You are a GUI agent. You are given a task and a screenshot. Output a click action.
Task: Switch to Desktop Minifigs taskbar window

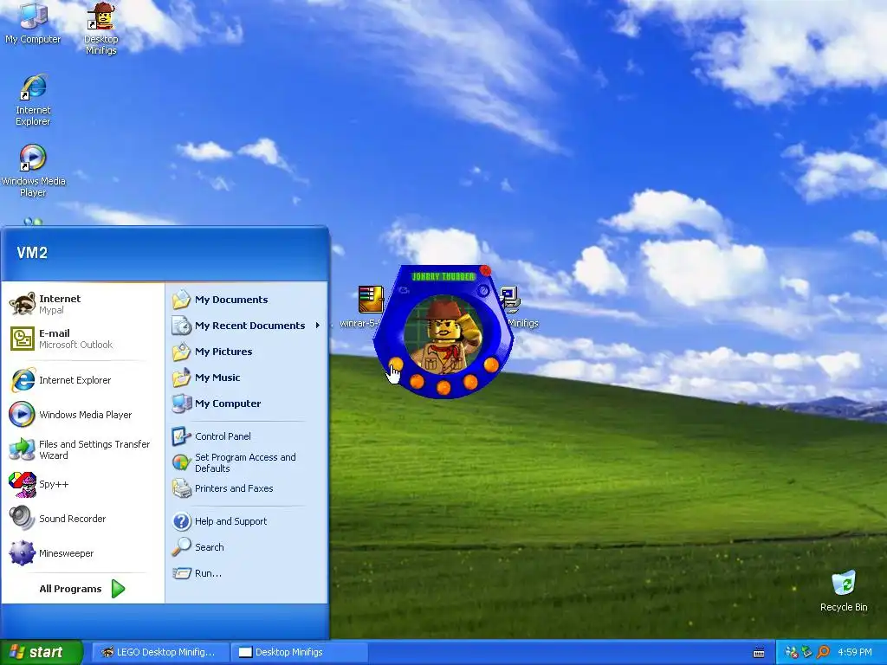pos(299,652)
